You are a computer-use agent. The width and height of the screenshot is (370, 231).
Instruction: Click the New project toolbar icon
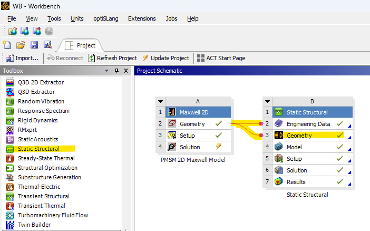7,45
